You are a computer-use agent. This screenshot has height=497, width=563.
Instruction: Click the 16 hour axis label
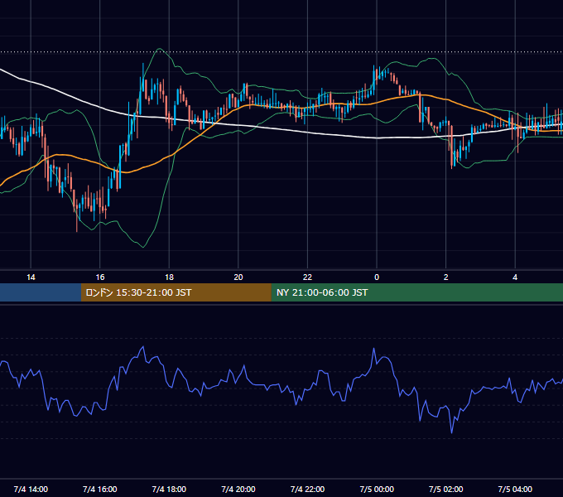pos(100,277)
